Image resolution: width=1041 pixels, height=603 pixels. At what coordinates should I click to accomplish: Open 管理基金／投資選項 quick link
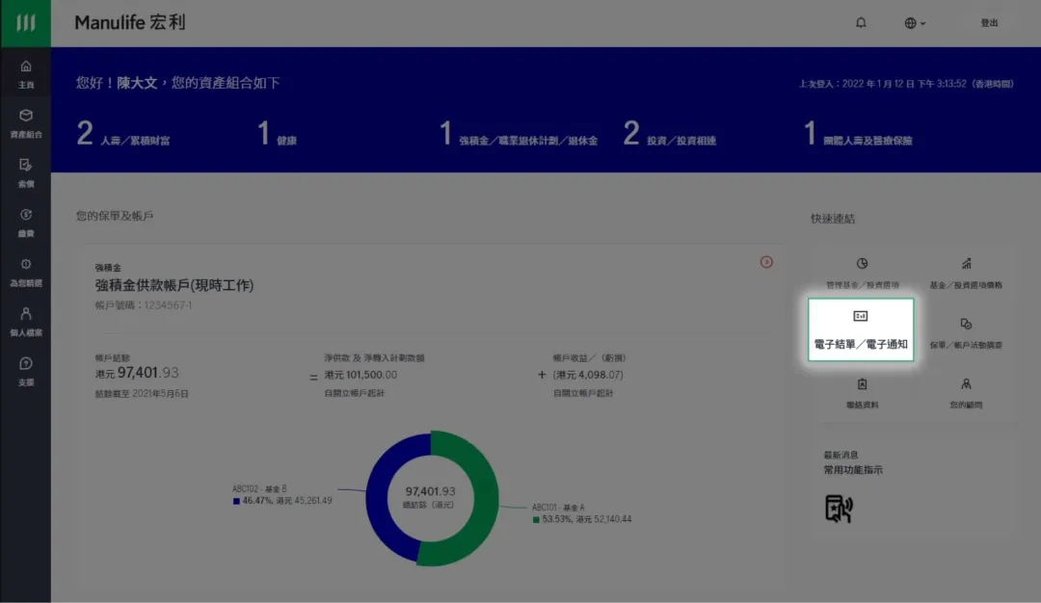(x=862, y=273)
